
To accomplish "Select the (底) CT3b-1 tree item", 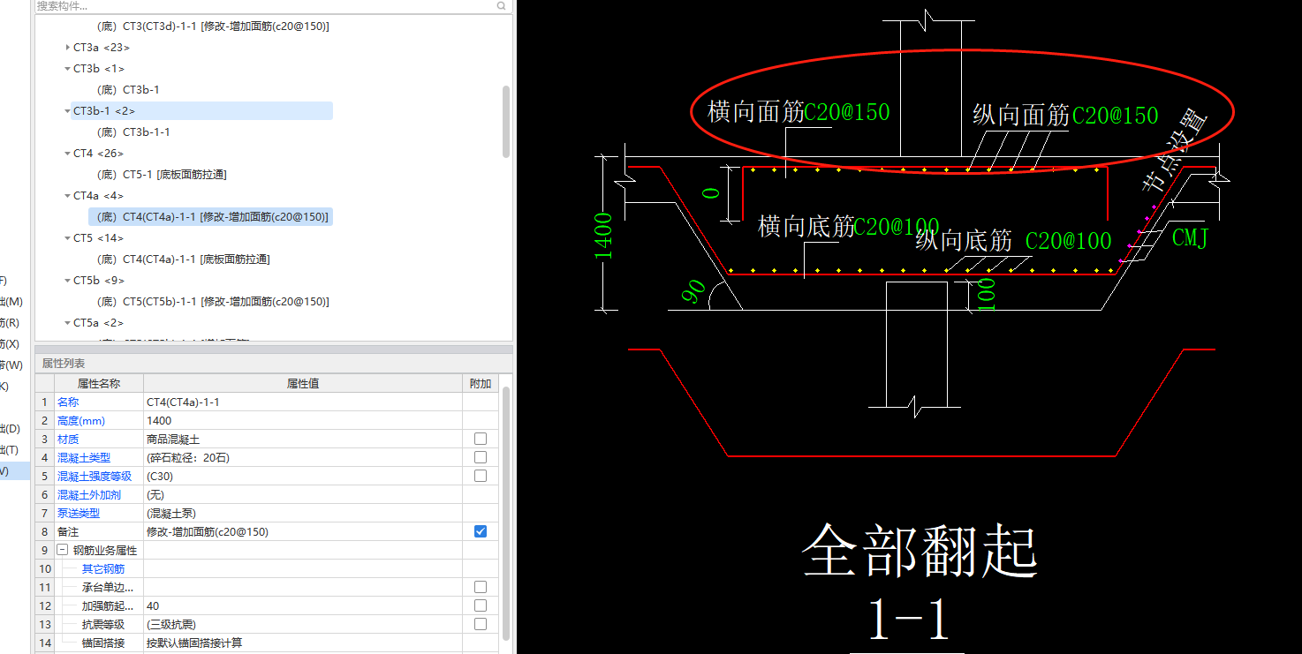I will [128, 90].
